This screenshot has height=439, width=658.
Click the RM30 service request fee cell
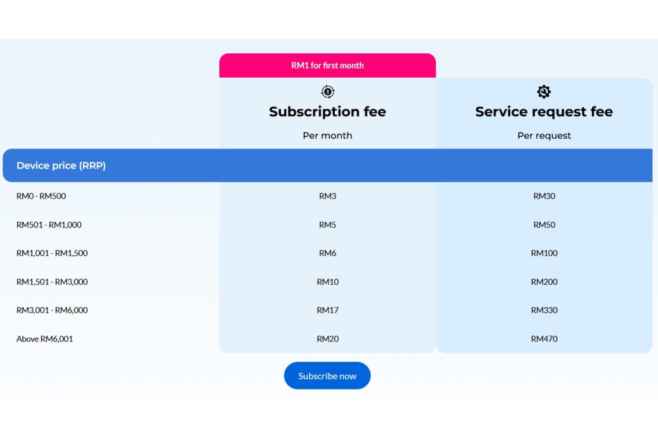[544, 196]
